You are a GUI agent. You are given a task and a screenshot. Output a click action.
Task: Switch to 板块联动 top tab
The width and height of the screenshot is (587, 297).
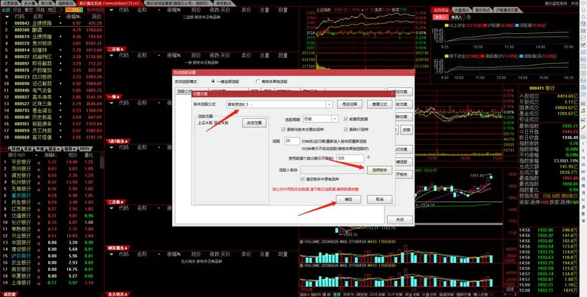(x=224, y=3)
